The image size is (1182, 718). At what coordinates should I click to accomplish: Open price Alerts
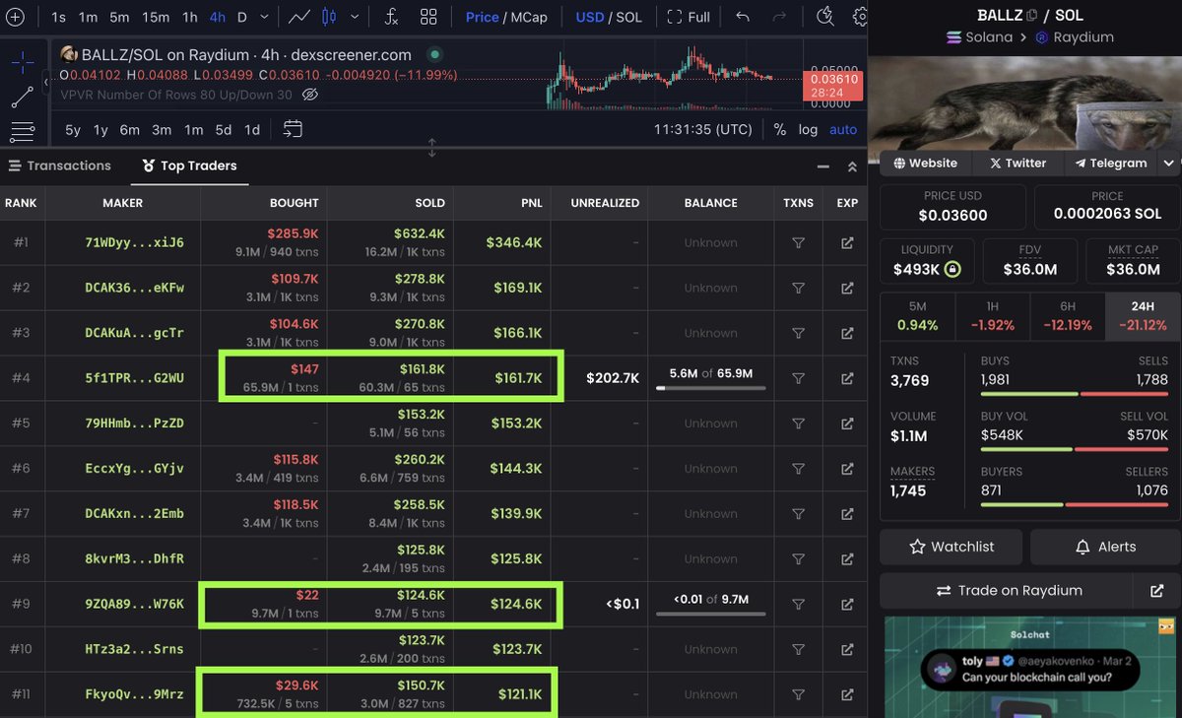click(1104, 547)
